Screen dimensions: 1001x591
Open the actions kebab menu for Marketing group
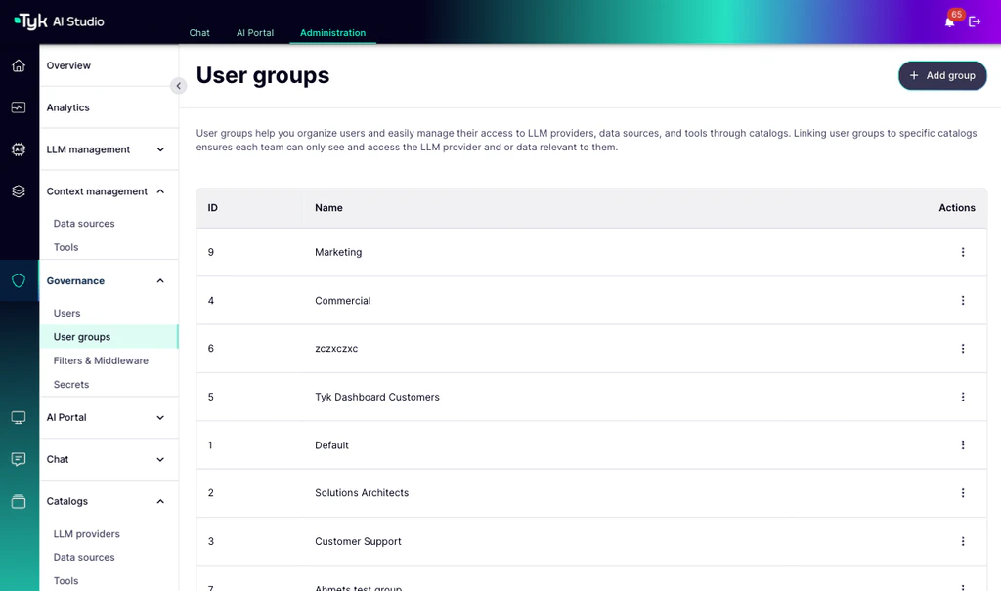(x=963, y=252)
